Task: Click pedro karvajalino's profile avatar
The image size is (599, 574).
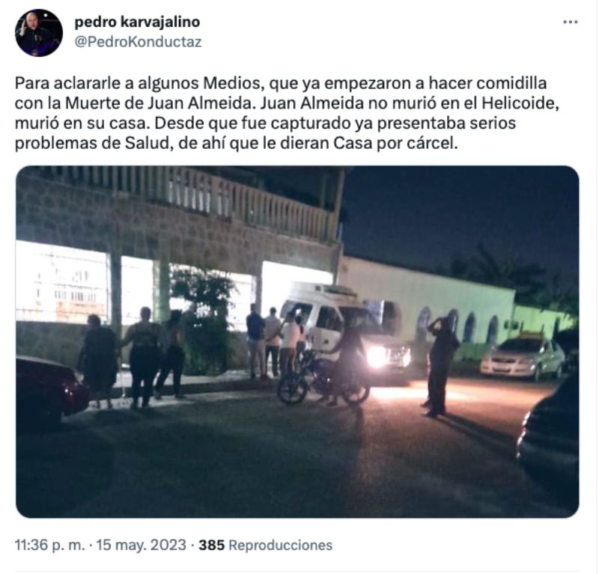Action: click(39, 33)
